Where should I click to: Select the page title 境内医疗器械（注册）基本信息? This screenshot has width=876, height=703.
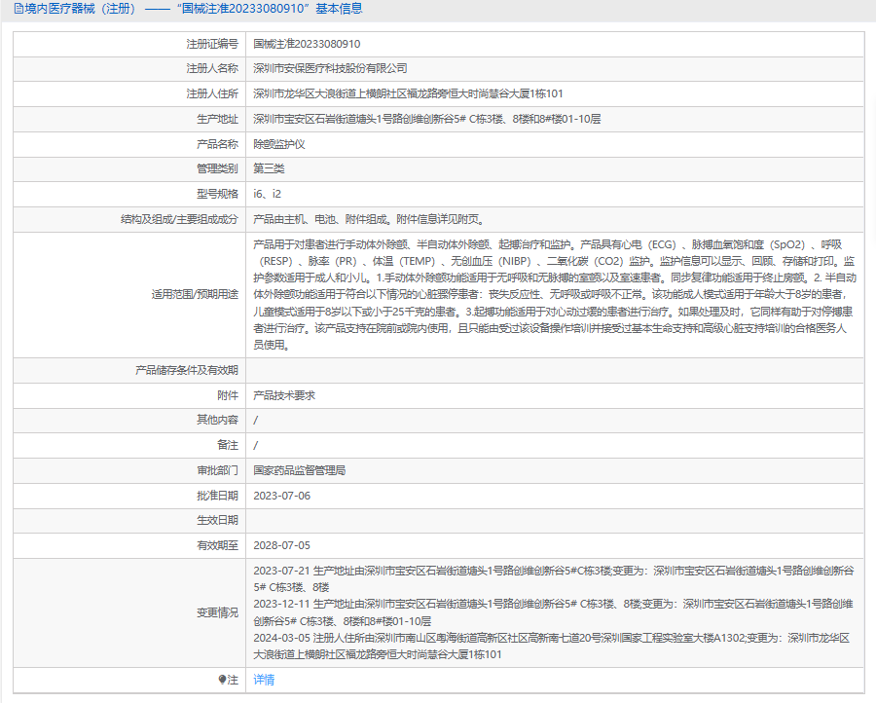pos(188,9)
